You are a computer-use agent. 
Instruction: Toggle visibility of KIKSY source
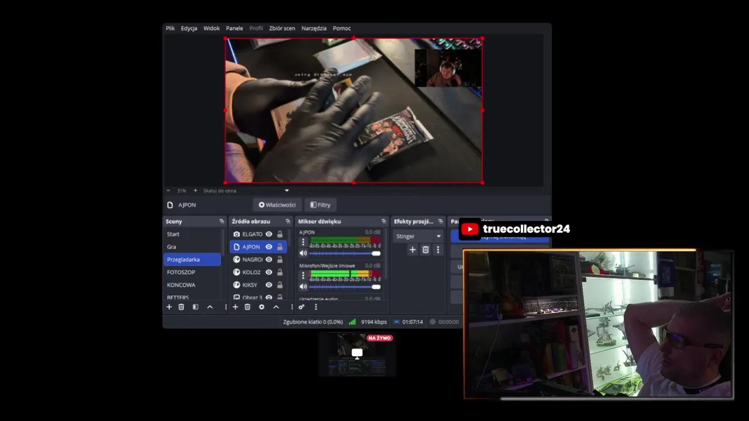point(269,285)
